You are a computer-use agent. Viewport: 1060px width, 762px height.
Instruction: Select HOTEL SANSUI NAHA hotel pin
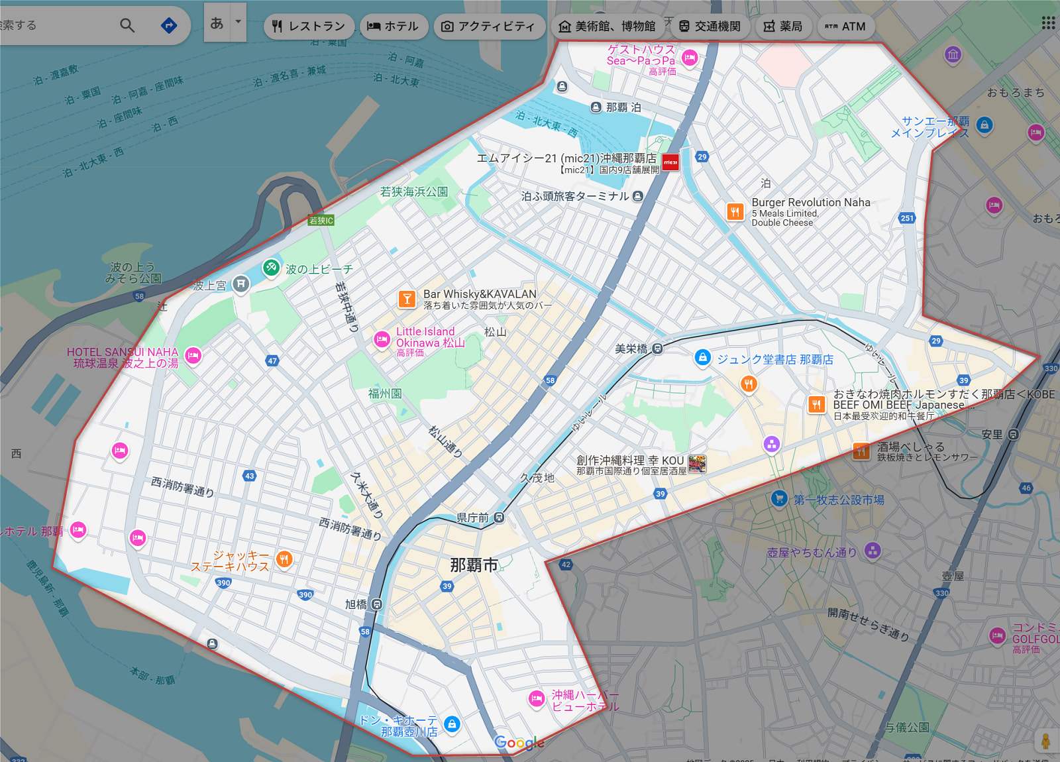coord(193,356)
